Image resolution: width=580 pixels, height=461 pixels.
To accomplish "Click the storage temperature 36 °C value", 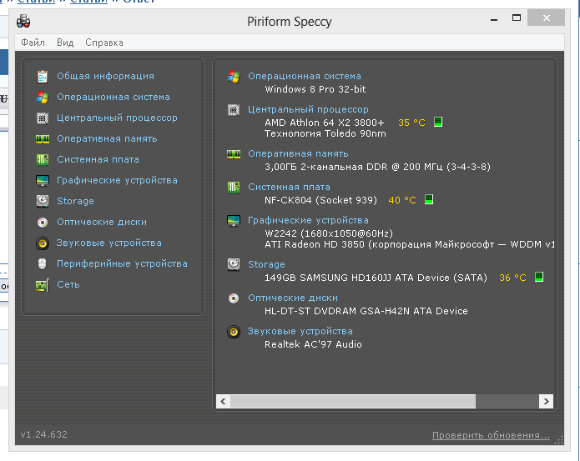I will click(x=512, y=278).
